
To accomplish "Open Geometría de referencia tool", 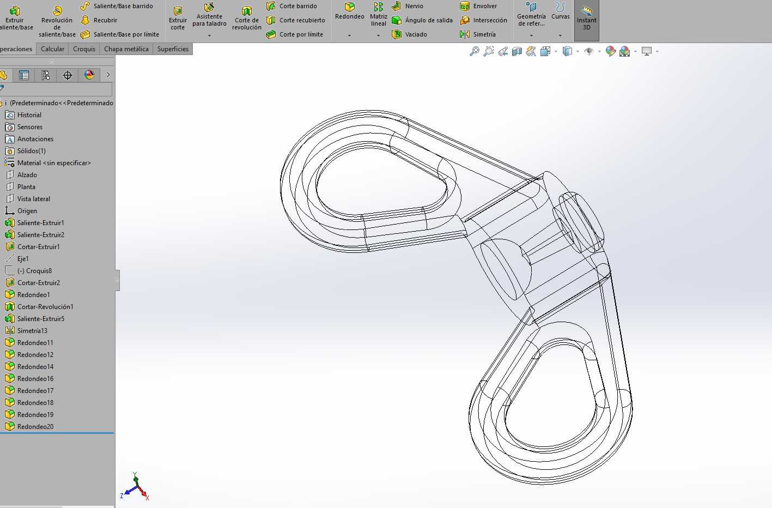I will (531, 15).
